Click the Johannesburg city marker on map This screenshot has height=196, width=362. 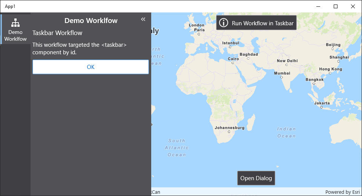coord(229,132)
